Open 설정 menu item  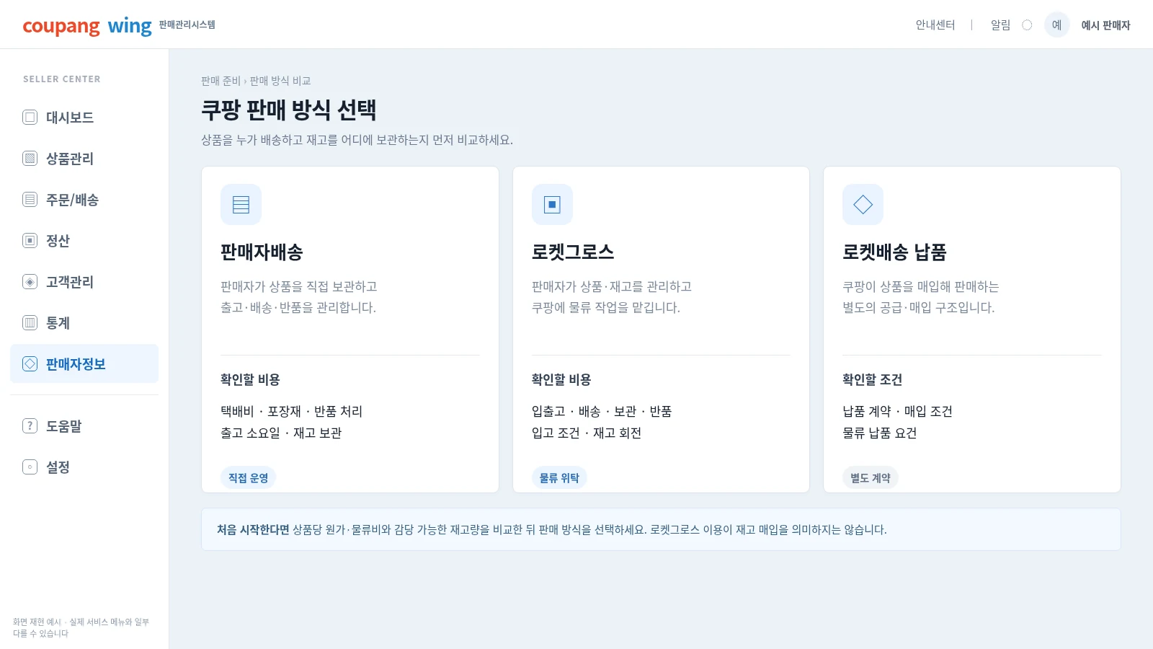tap(84, 467)
